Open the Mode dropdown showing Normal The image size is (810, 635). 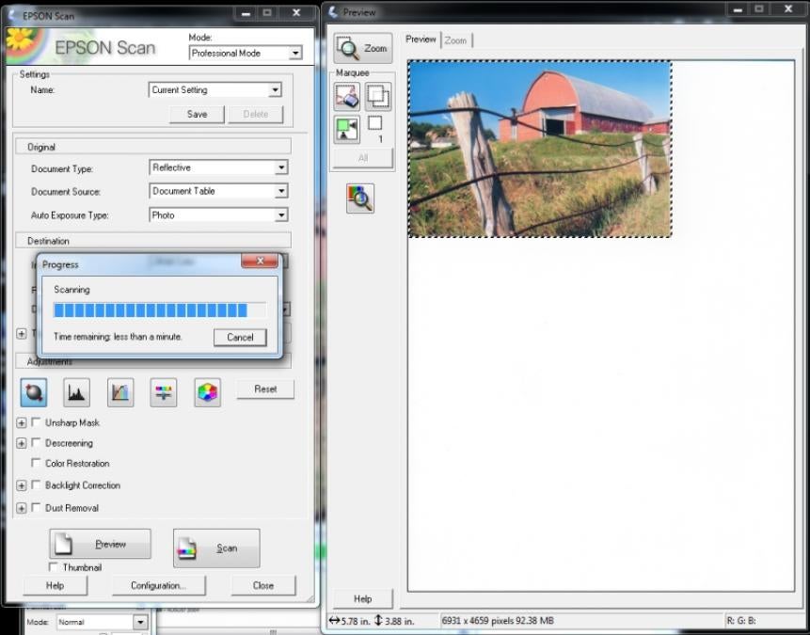102,622
